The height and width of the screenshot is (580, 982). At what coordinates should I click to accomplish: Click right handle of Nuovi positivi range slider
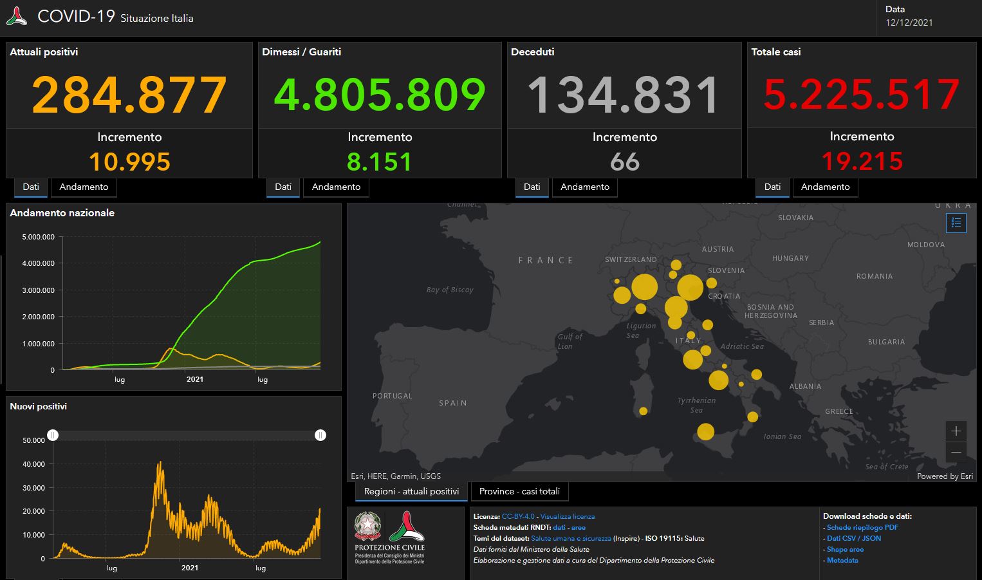point(320,435)
